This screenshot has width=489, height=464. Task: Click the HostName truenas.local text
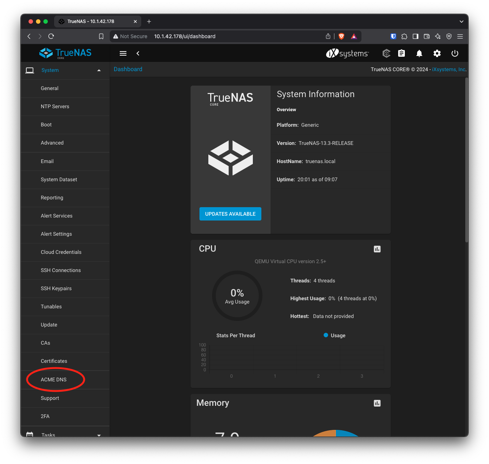(306, 161)
